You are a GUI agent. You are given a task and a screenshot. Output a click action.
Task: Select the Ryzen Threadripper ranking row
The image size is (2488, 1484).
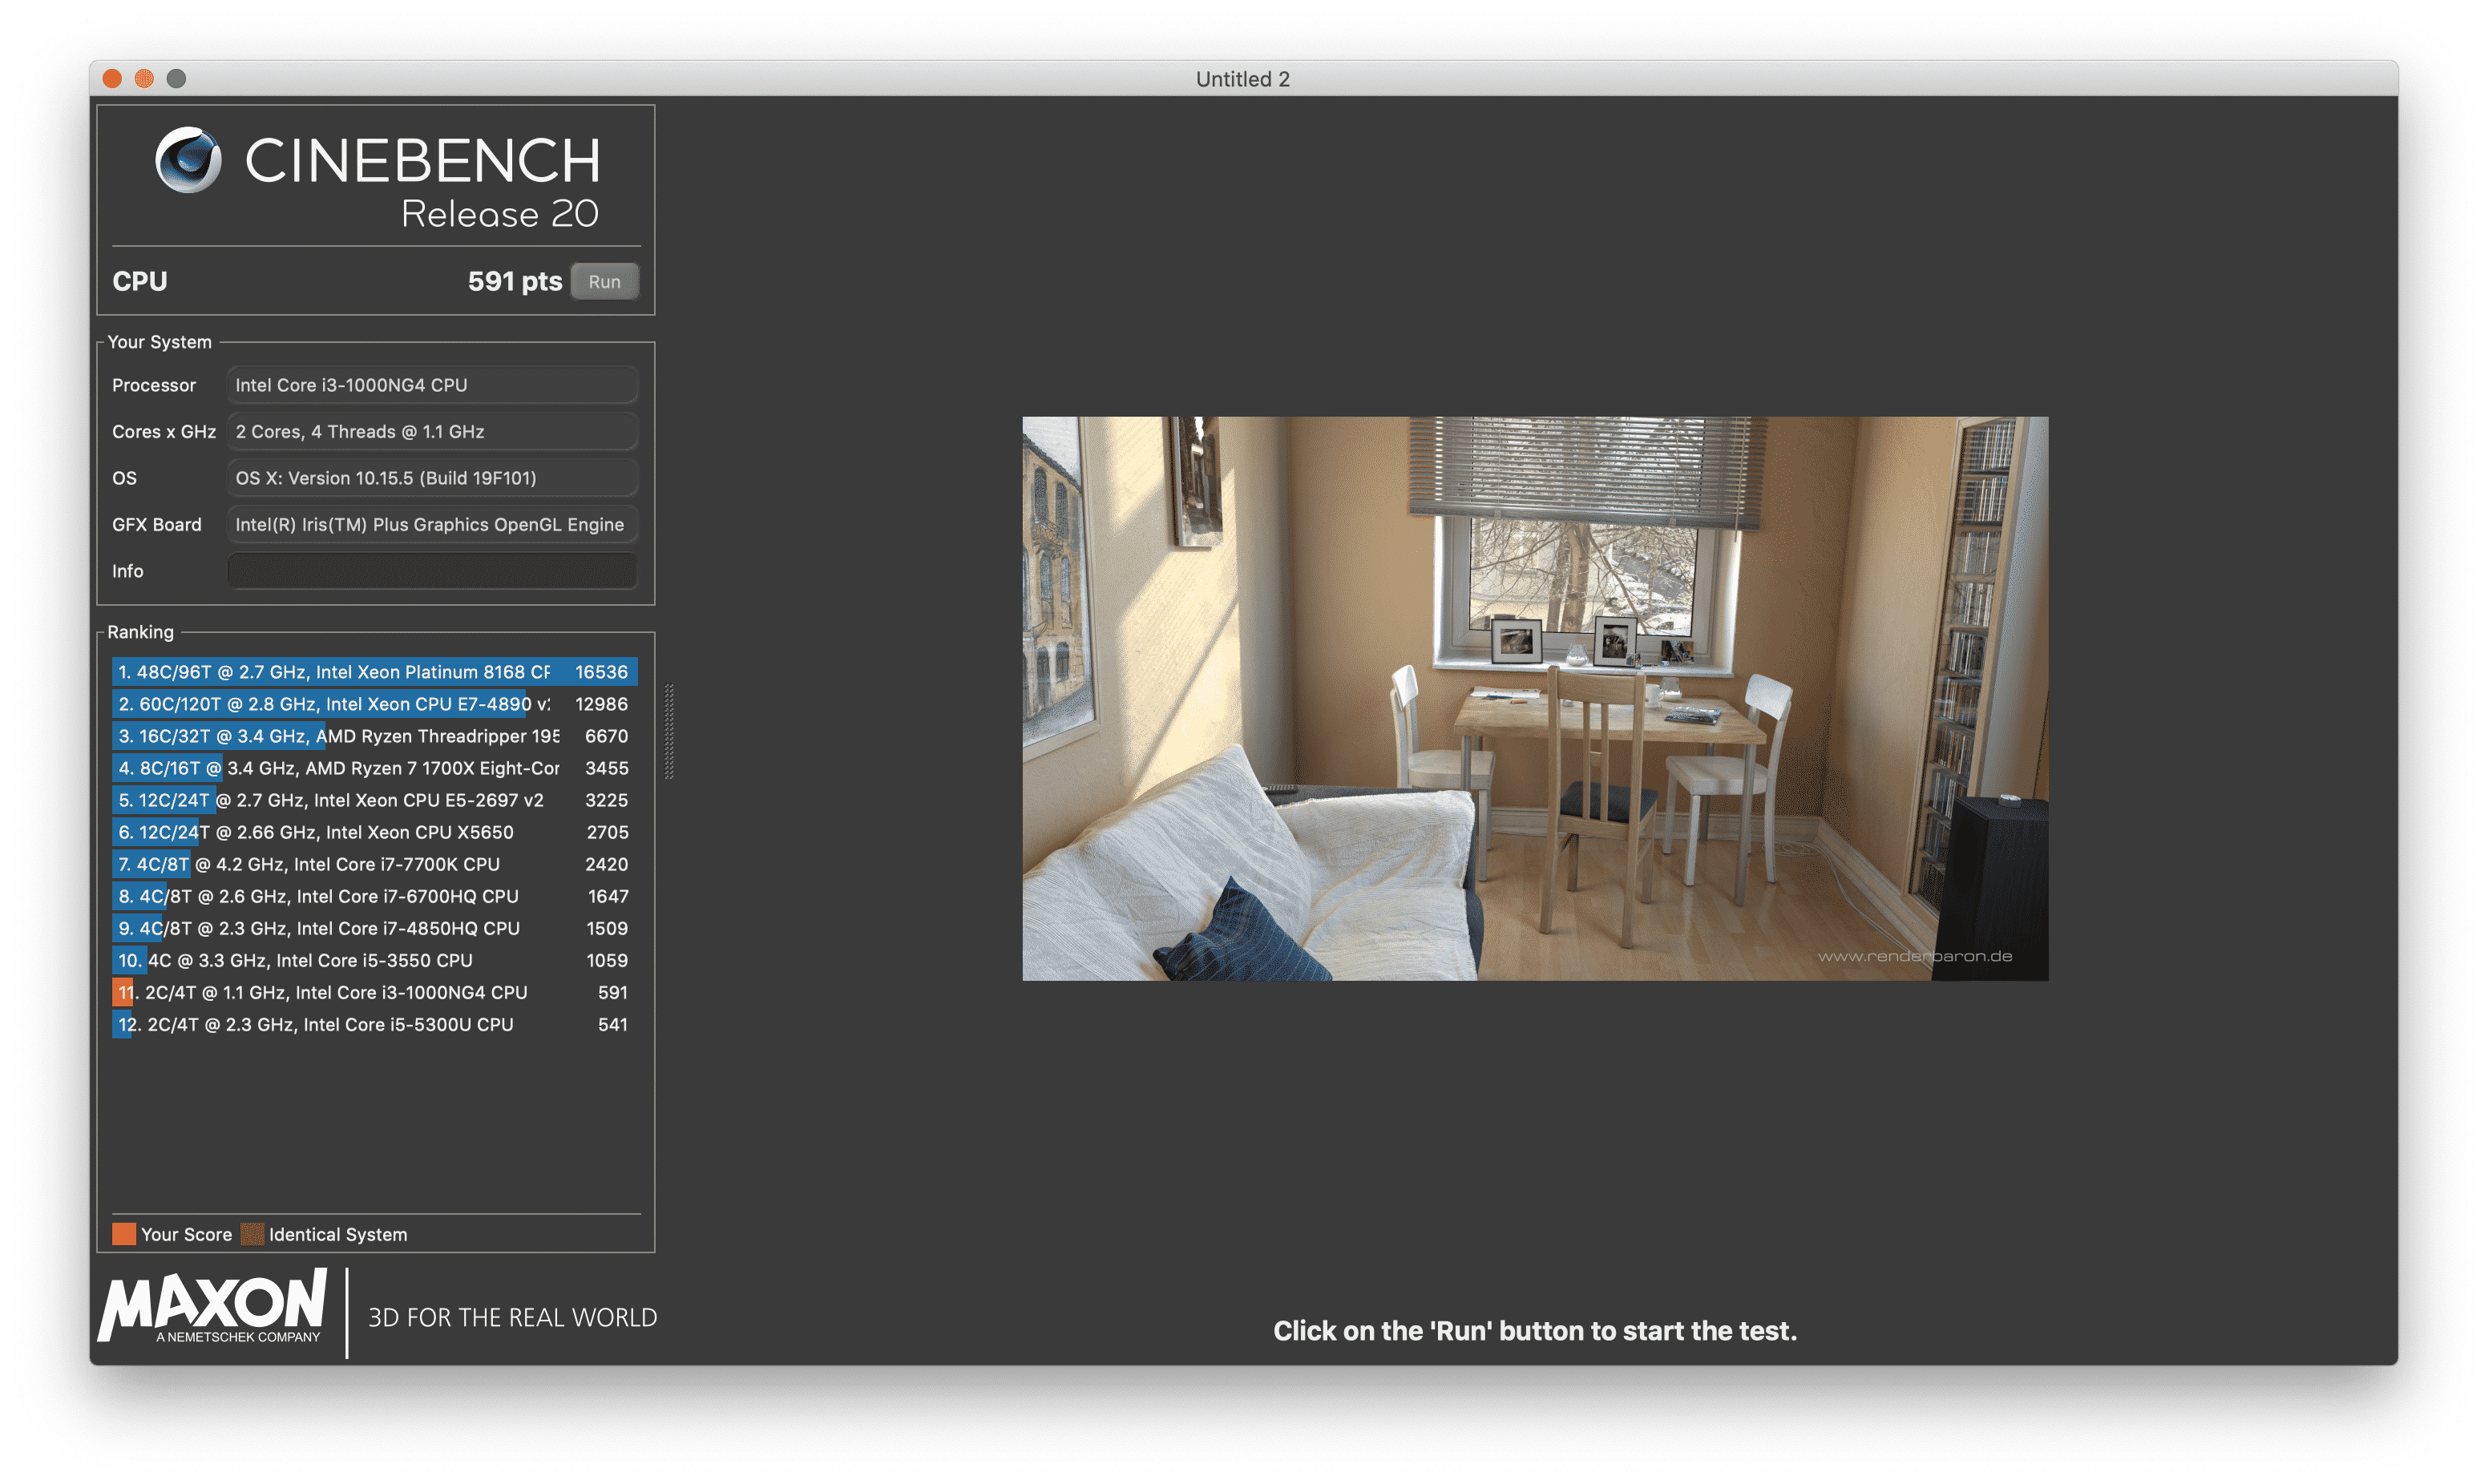372,736
